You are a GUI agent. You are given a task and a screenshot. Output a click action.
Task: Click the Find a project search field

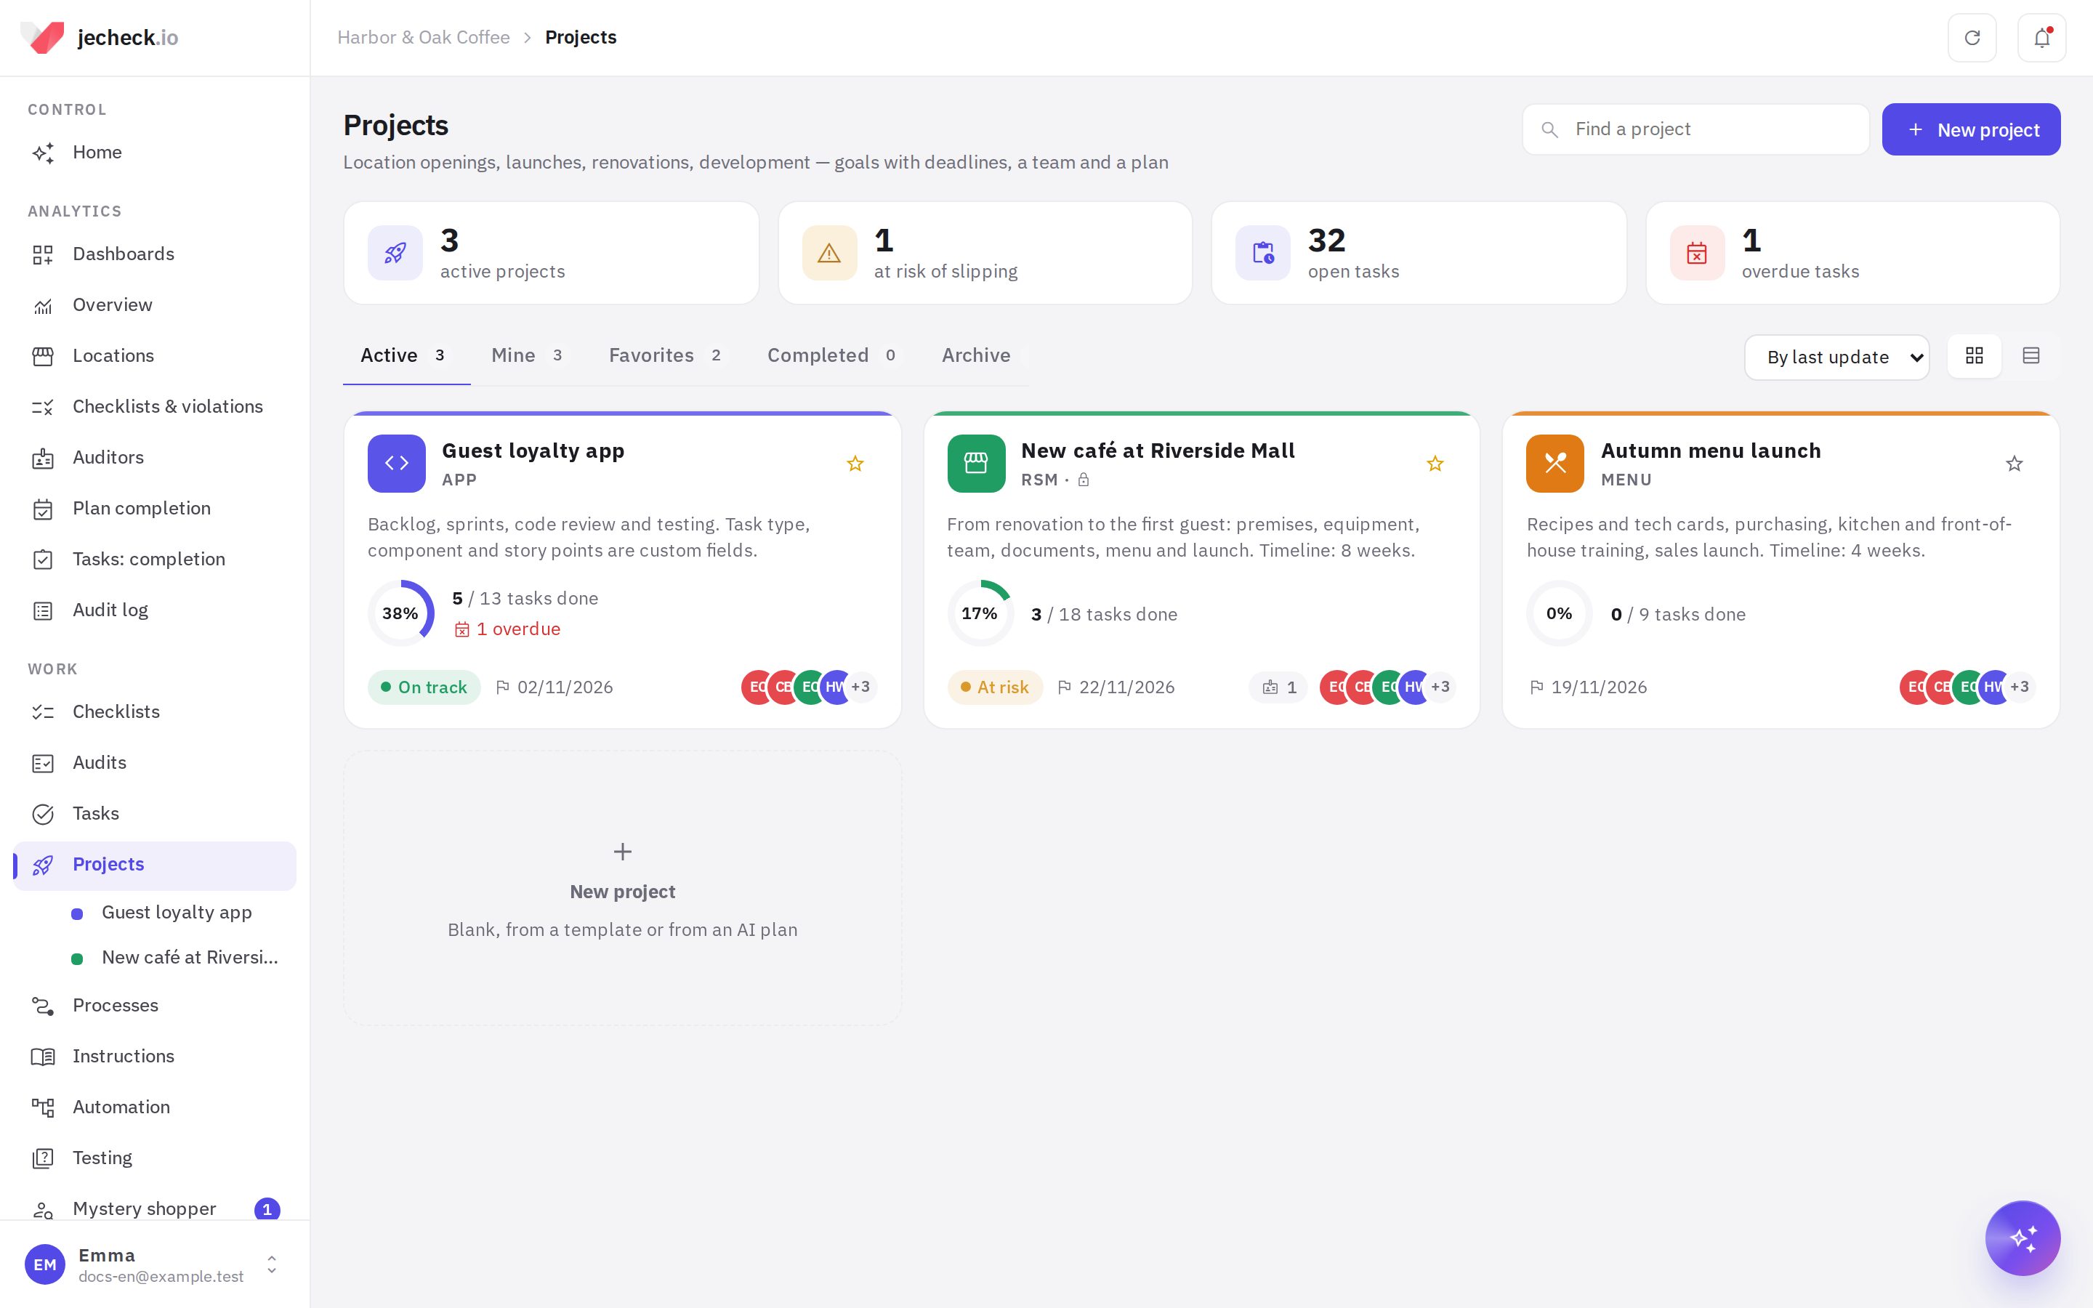tap(1695, 130)
